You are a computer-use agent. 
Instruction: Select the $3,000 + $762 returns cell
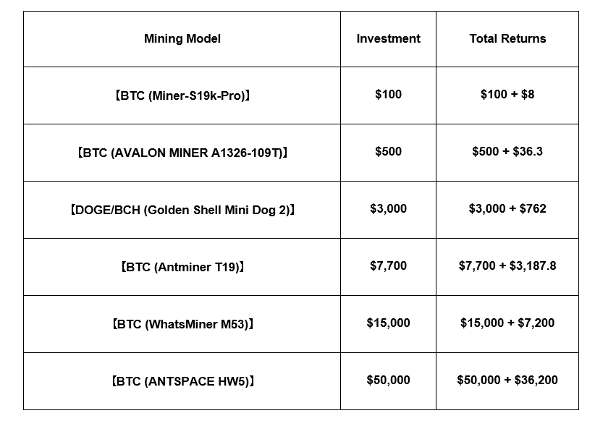507,209
